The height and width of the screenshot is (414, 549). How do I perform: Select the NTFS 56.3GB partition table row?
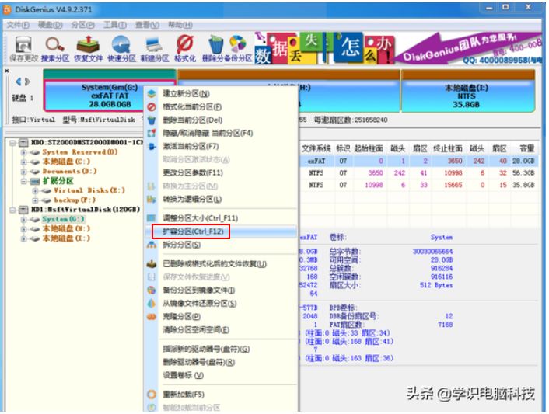click(x=418, y=172)
